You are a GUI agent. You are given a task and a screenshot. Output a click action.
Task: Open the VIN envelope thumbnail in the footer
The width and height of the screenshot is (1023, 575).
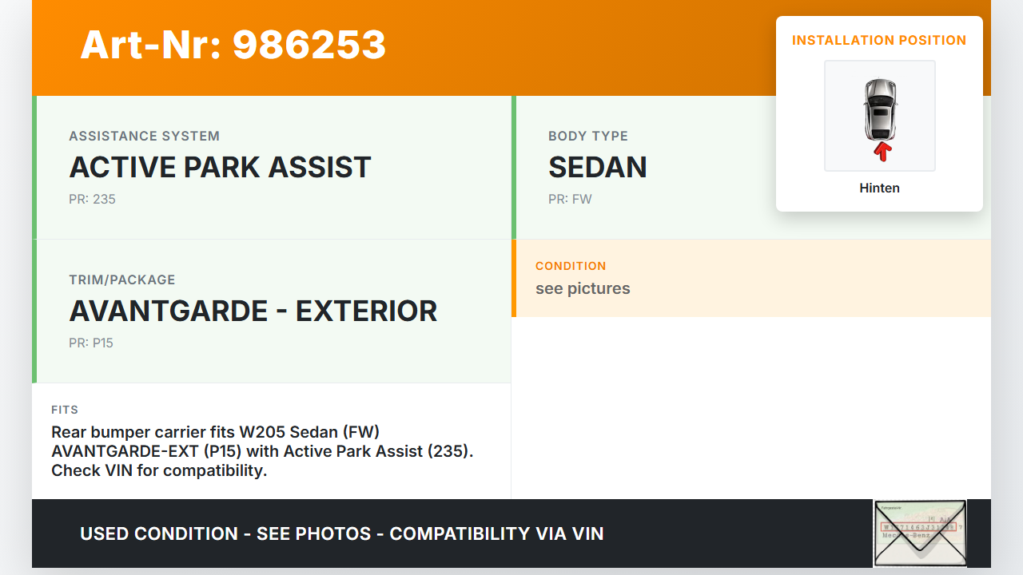point(920,533)
